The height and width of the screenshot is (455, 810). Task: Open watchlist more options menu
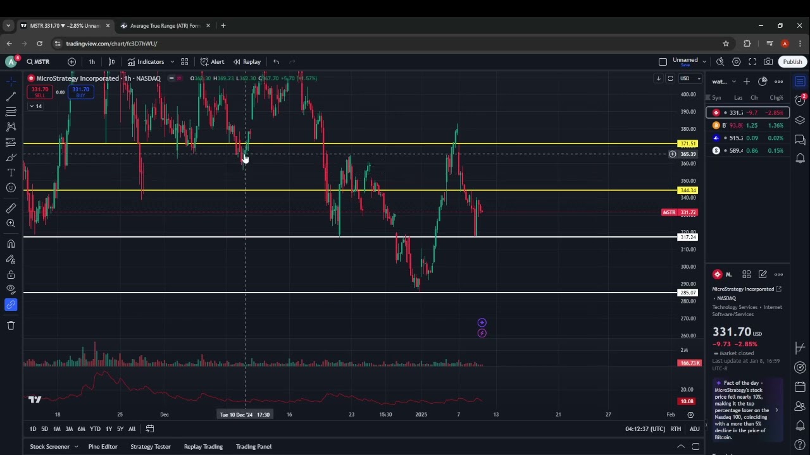click(x=779, y=82)
